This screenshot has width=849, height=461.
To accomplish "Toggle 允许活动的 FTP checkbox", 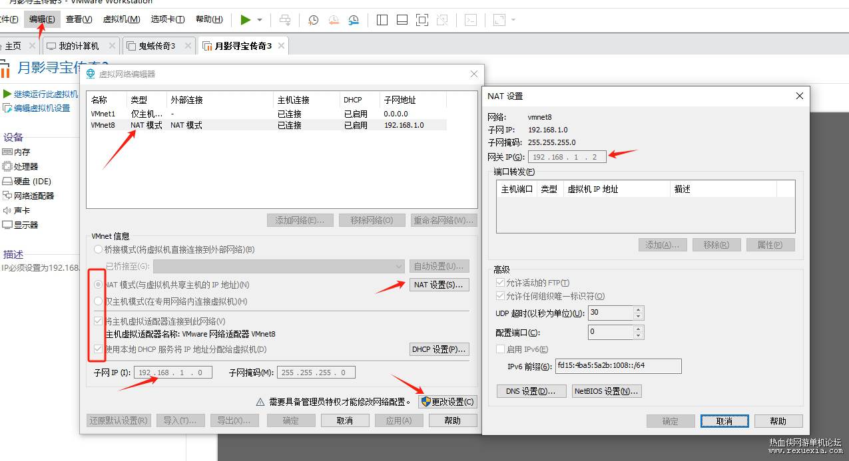I will (501, 283).
